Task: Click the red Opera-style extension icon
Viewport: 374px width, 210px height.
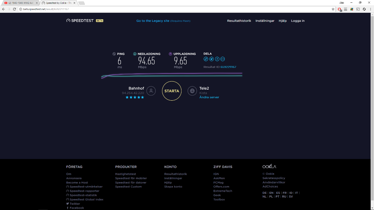Action: coord(340,9)
